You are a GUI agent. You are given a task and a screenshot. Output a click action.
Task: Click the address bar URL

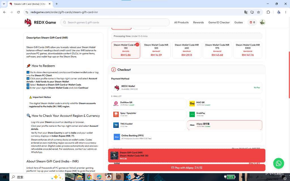64,12
